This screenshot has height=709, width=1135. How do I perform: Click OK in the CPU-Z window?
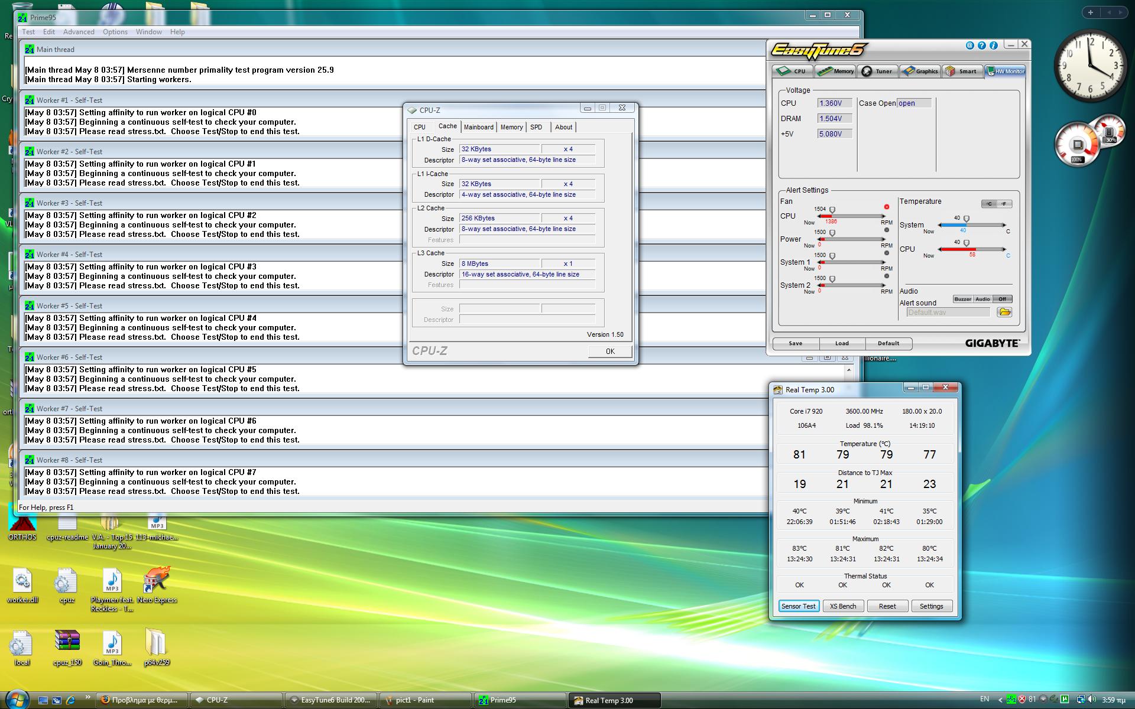(610, 351)
